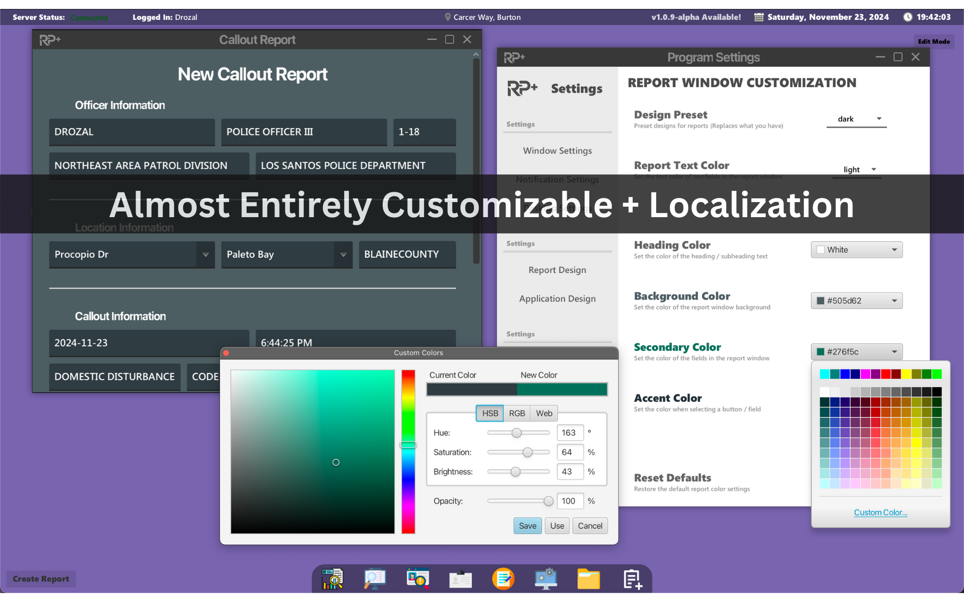The image size is (964, 602).
Task: Open the Background Color #505d62 dropdown
Action: [856, 301]
